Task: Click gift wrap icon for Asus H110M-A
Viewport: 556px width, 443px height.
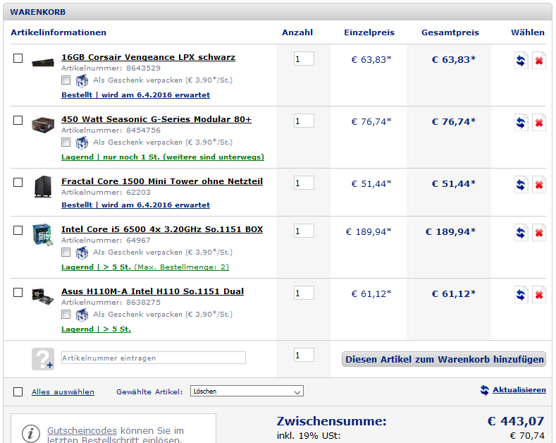Action: [82, 315]
